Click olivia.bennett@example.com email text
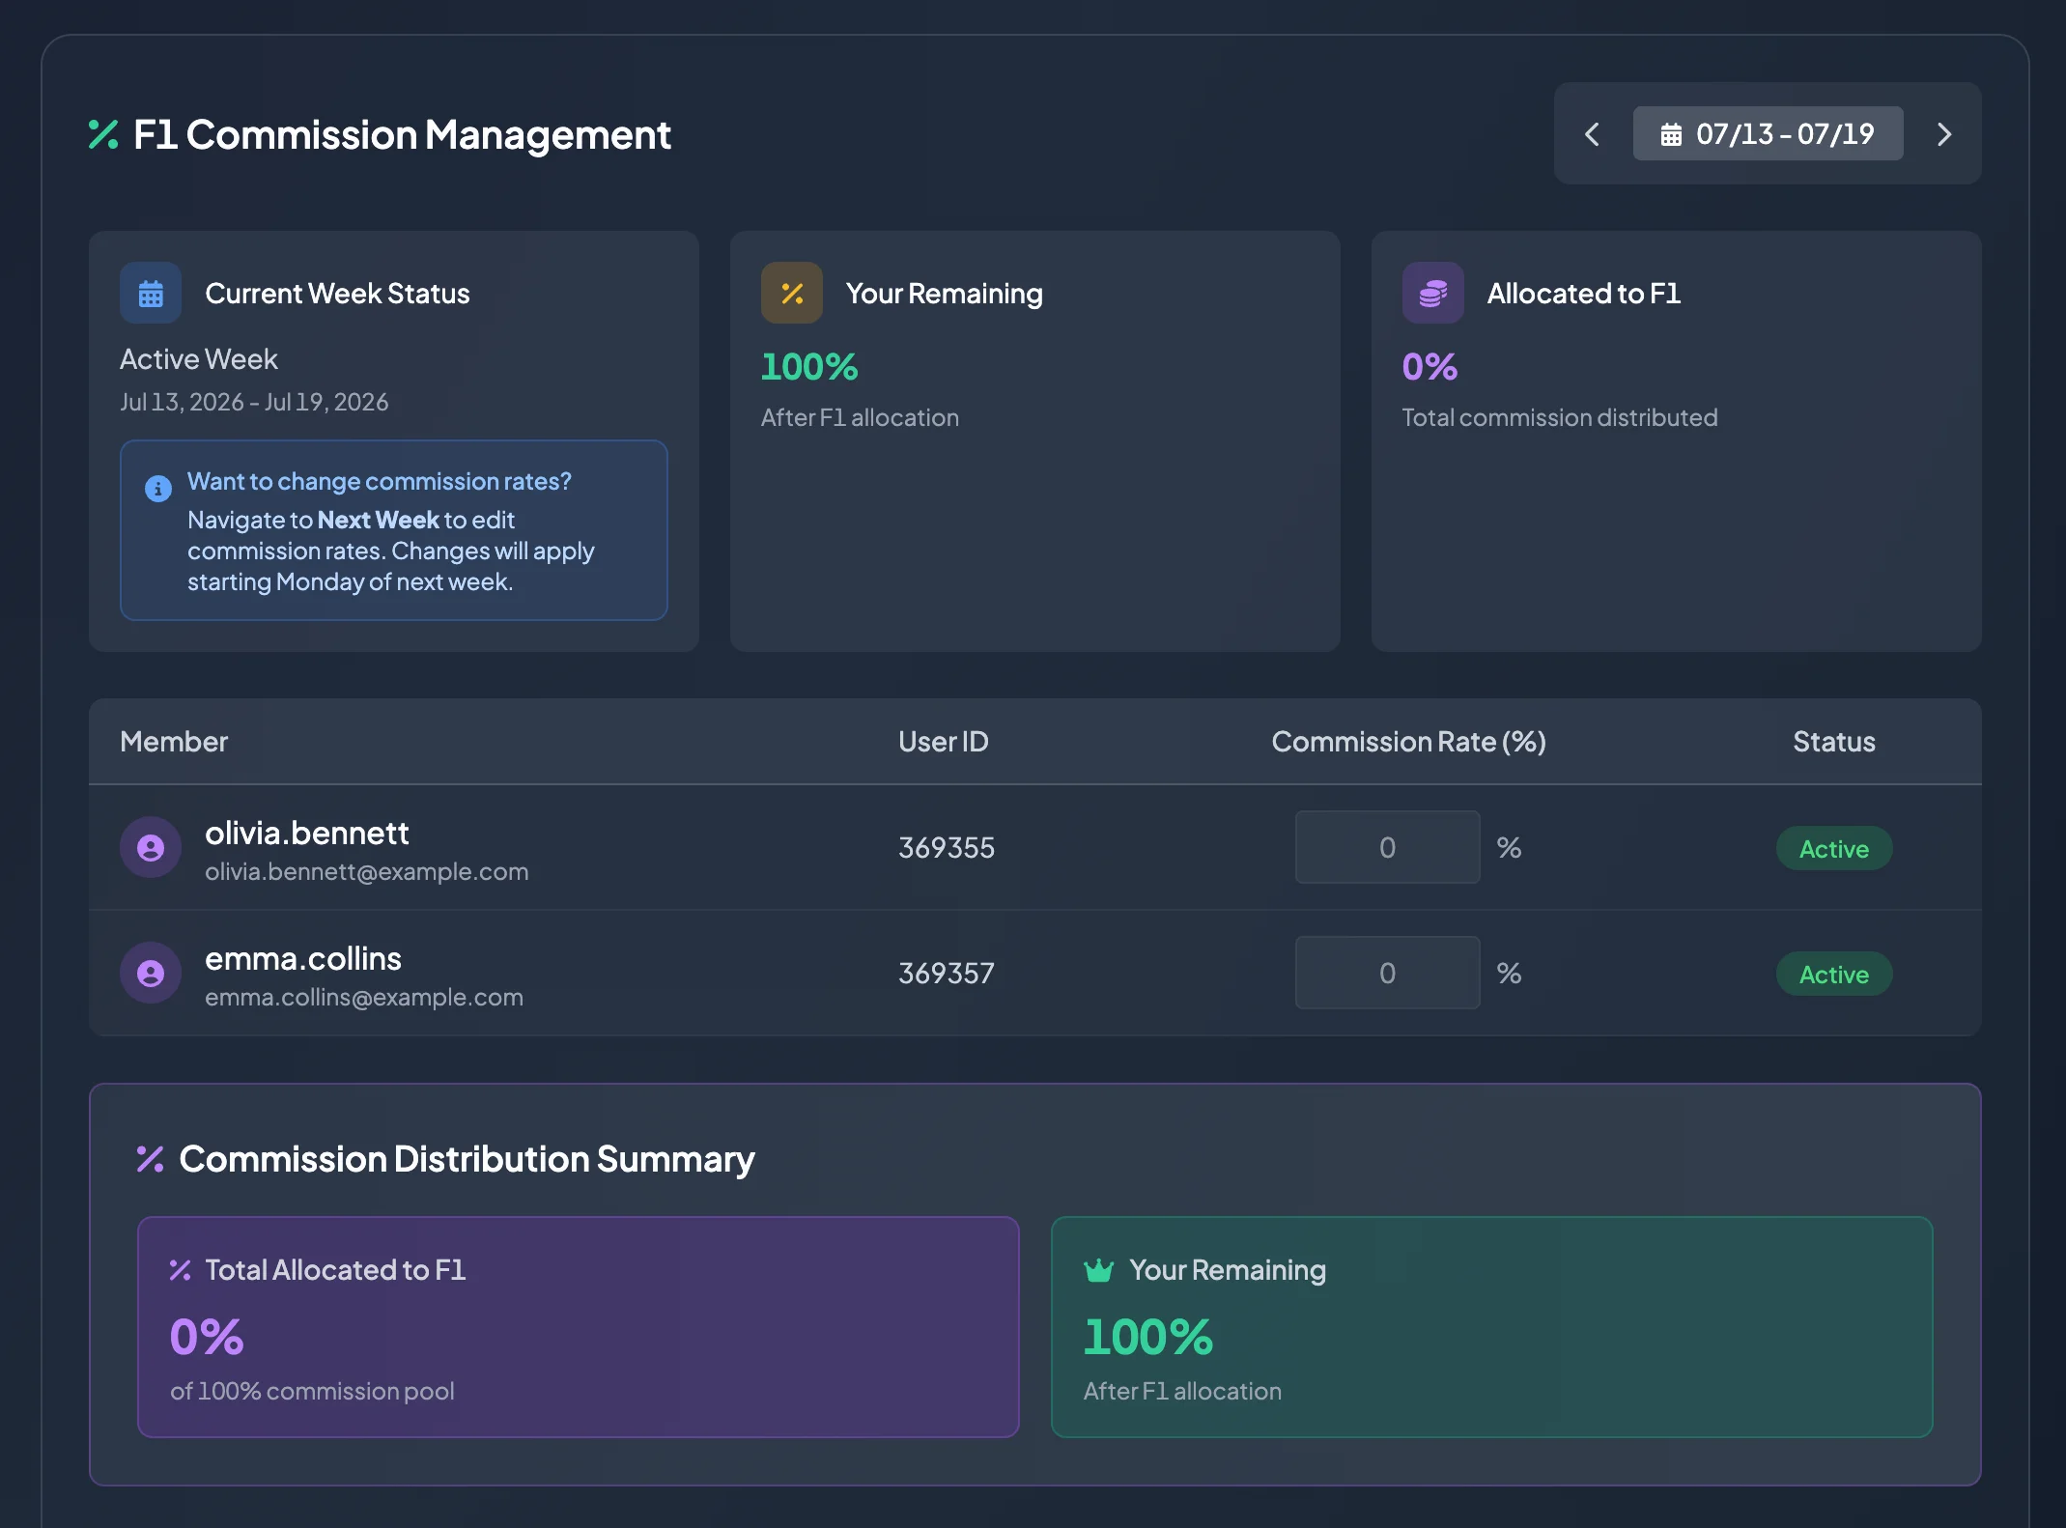Image resolution: width=2066 pixels, height=1528 pixels. pyautogui.click(x=367, y=871)
